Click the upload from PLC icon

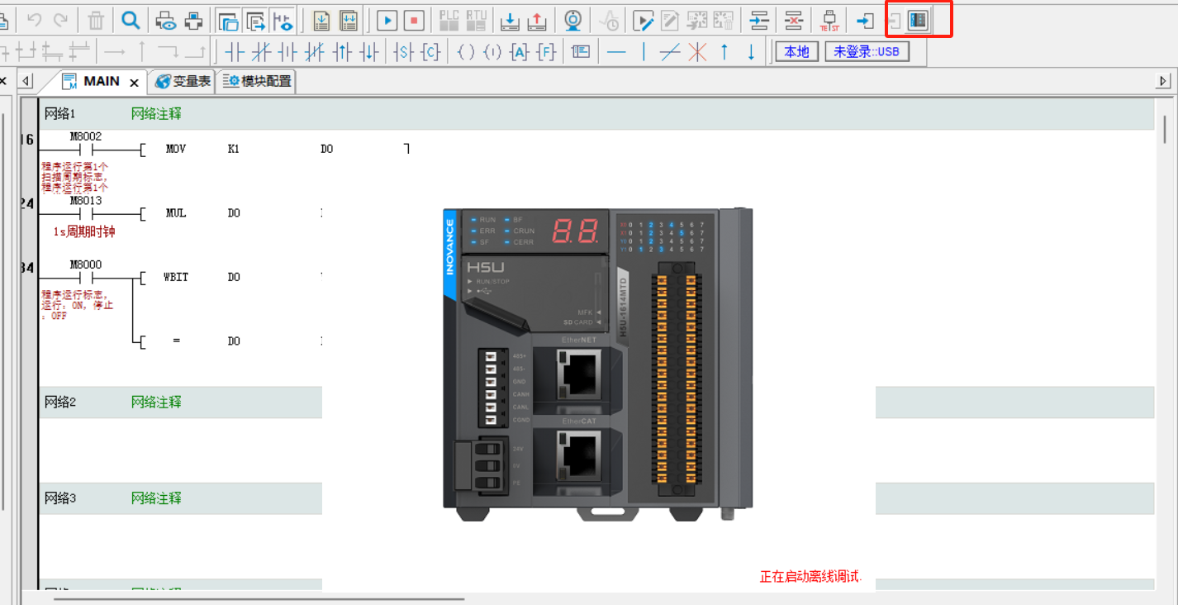(537, 20)
